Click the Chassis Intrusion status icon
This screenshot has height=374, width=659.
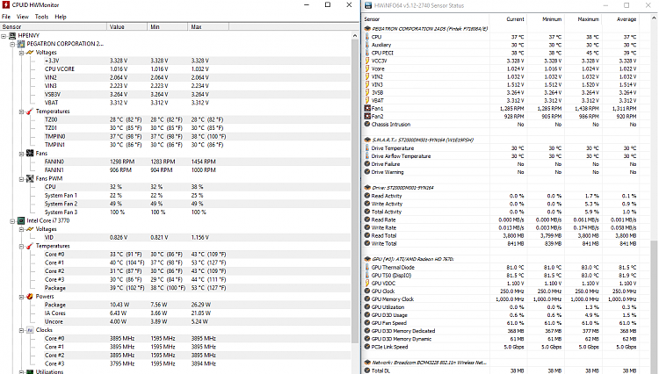pos(366,124)
